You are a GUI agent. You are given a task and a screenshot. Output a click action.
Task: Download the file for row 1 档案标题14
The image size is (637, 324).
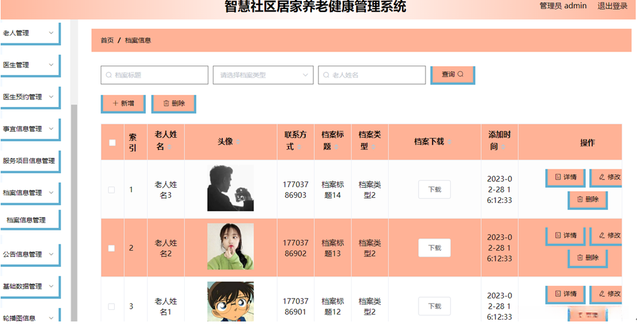coord(434,190)
